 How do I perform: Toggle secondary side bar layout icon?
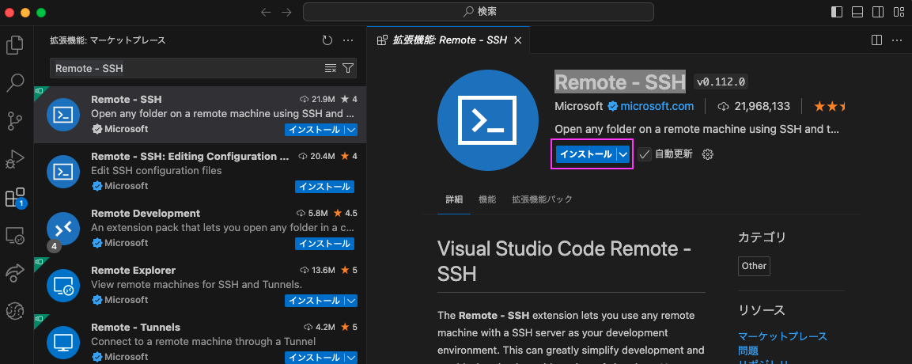[x=878, y=12]
